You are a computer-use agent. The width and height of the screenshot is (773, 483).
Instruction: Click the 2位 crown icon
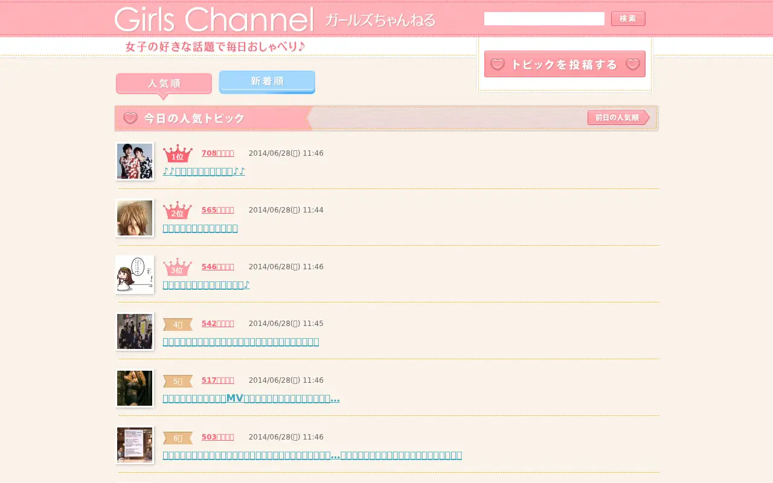coord(178,210)
